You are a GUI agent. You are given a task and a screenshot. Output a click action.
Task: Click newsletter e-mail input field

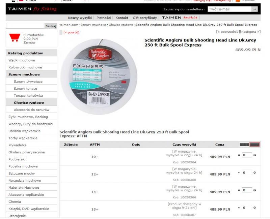pyautogui.click(x=229, y=9)
